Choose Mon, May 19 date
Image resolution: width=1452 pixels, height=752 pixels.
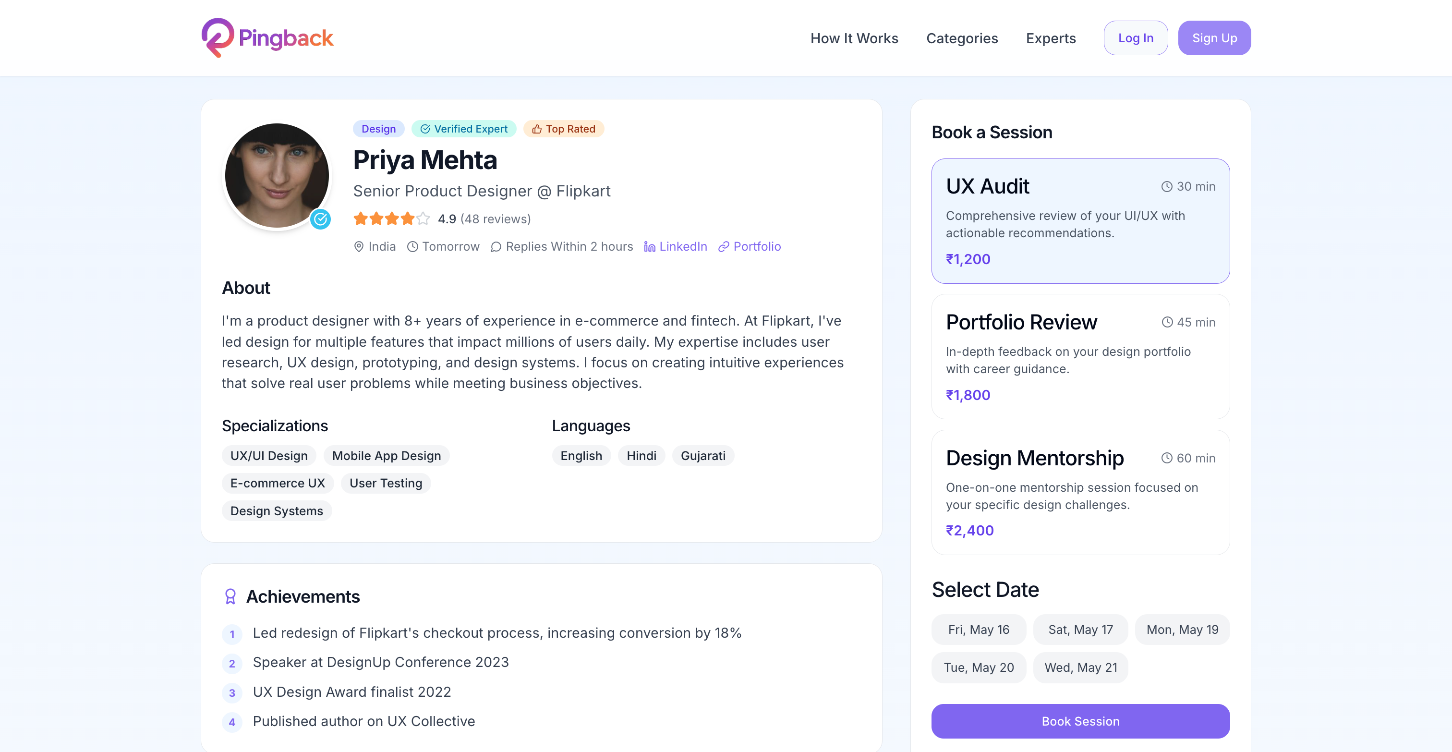[1182, 629]
